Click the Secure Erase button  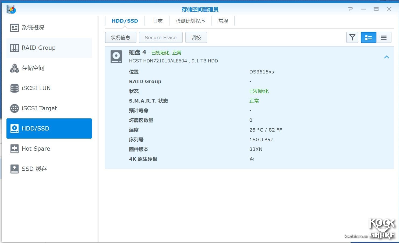160,37
